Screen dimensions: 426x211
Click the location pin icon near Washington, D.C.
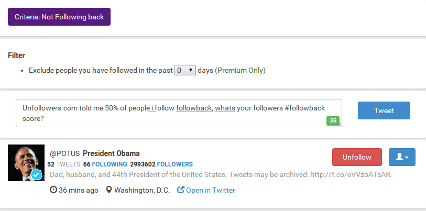pyautogui.click(x=109, y=190)
